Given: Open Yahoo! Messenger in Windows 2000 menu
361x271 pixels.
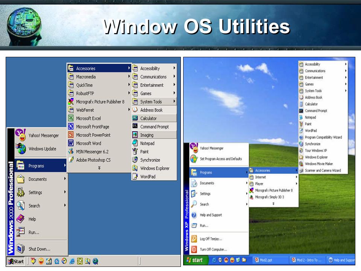Looking at the screenshot, I should 41,135.
